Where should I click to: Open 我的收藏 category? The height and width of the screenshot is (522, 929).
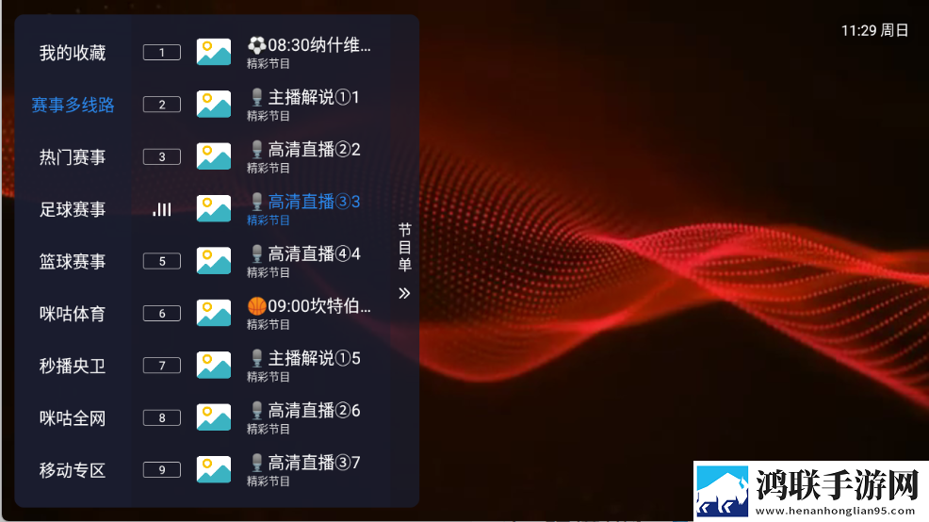tap(73, 53)
